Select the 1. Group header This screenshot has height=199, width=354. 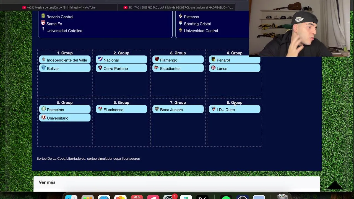65,53
